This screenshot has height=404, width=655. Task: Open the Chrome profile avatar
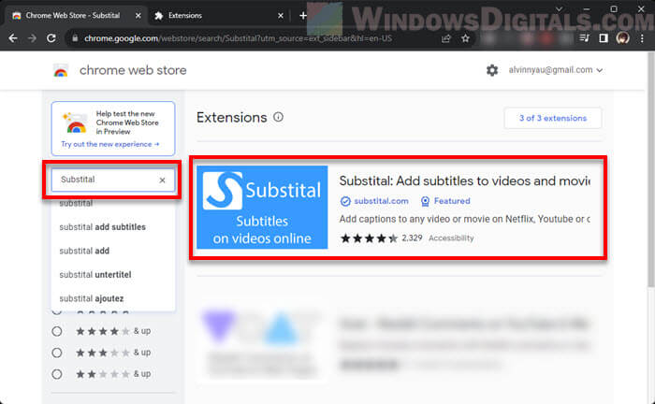(622, 38)
